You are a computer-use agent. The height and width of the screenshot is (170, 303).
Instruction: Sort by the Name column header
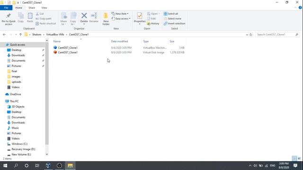tap(57, 42)
